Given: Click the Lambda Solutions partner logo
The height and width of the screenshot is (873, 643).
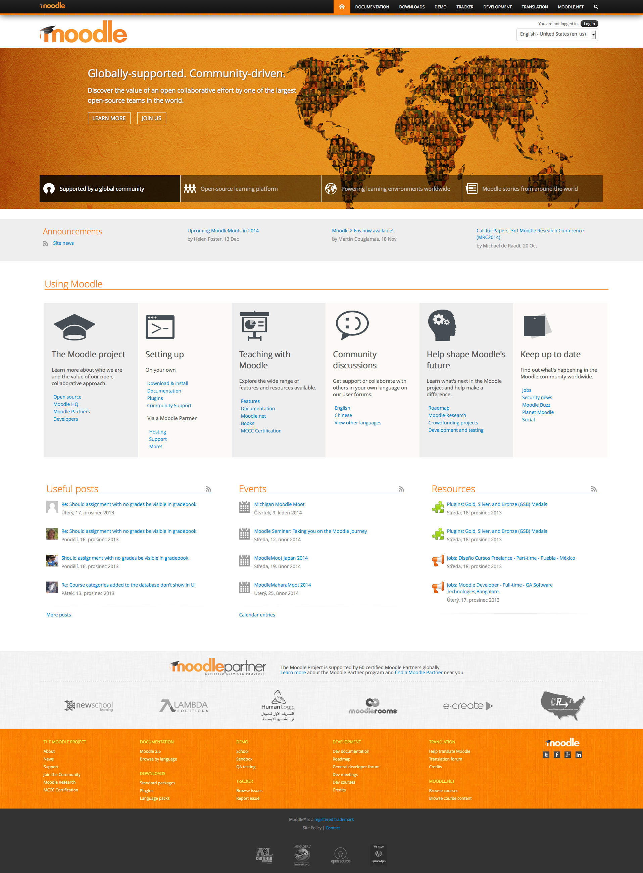Looking at the screenshot, I should click(x=184, y=706).
